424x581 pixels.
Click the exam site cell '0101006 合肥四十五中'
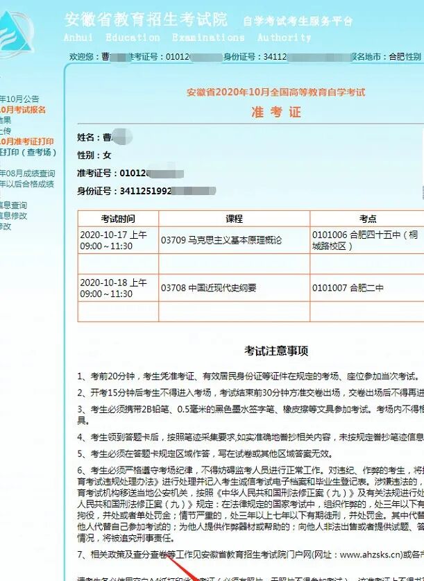click(x=367, y=240)
